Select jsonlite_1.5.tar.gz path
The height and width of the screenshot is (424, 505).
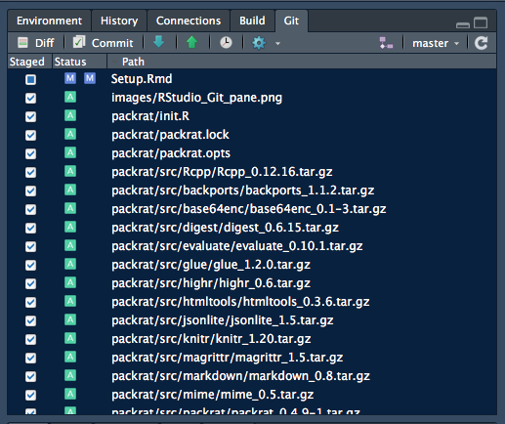223,320
